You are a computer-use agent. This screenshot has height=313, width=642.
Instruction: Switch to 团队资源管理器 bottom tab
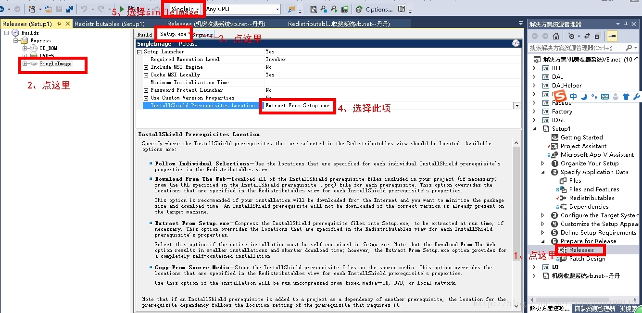click(x=595, y=309)
